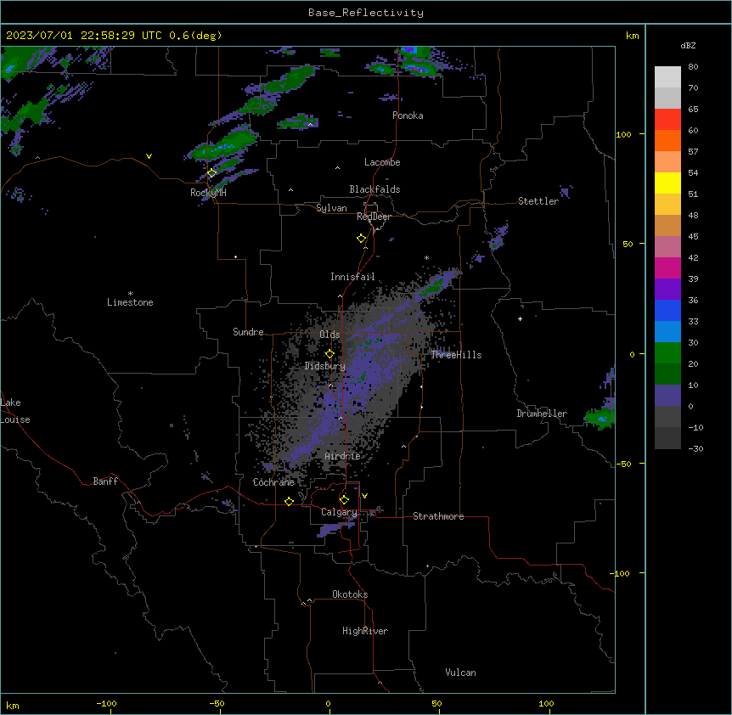The image size is (732, 715).
Task: Pick the red legend swatch between 65 and 60
Action: 667,120
